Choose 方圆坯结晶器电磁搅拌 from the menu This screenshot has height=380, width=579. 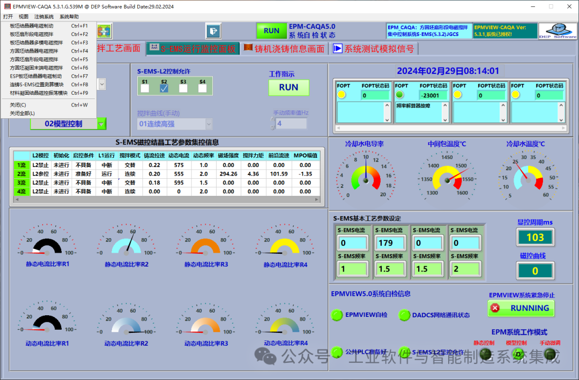point(49,51)
